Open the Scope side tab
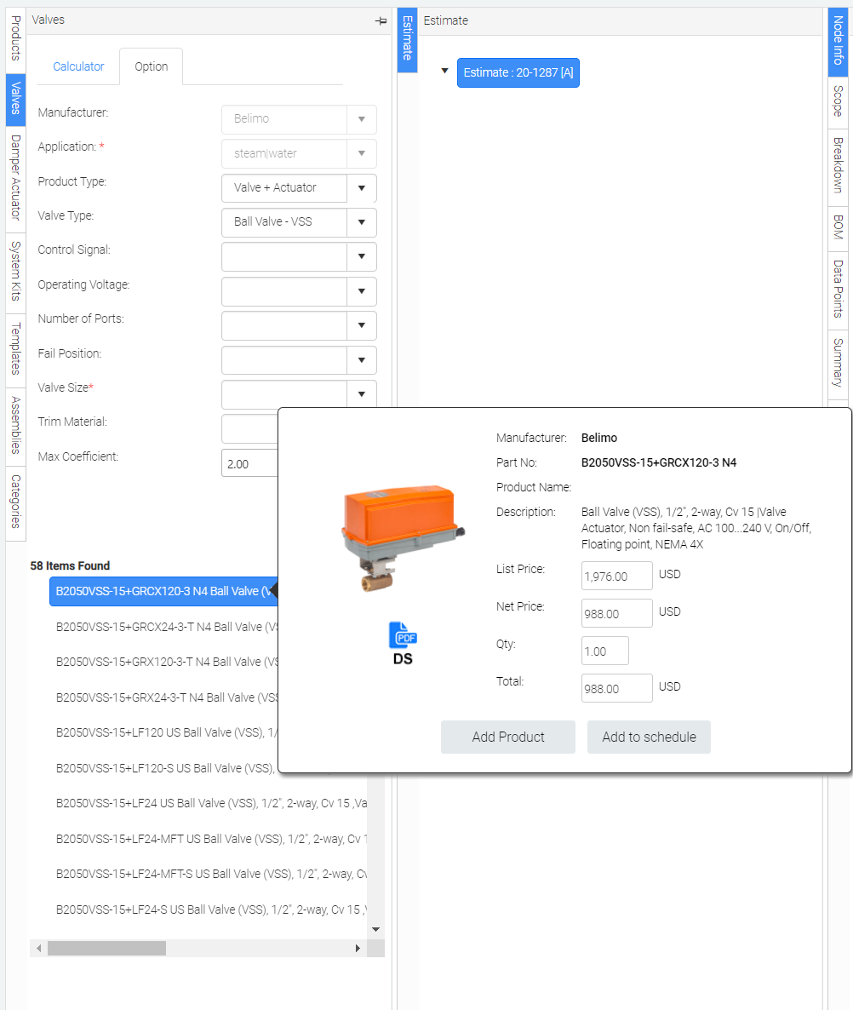 pyautogui.click(x=838, y=101)
